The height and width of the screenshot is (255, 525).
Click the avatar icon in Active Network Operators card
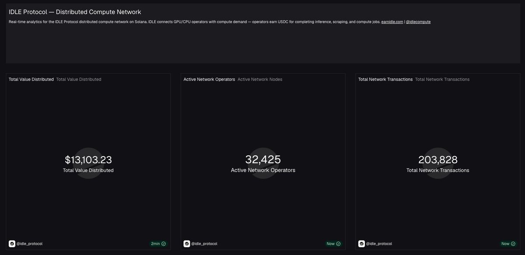click(x=187, y=244)
